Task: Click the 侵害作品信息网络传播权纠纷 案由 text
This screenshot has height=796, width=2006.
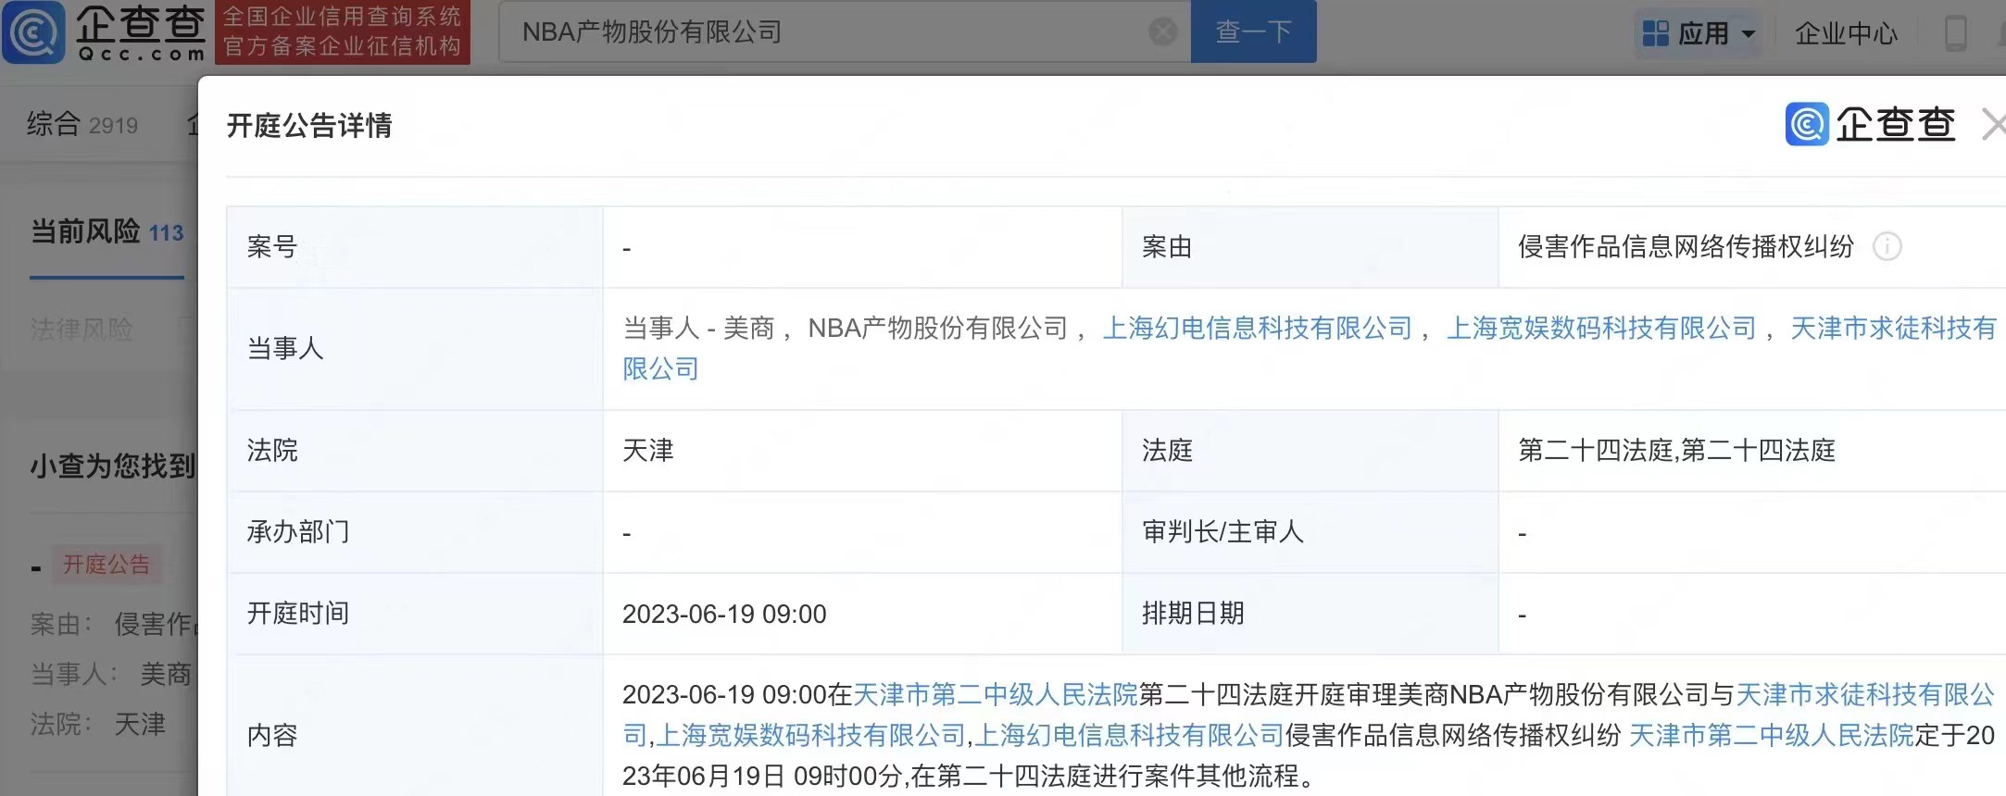Action: [1686, 247]
